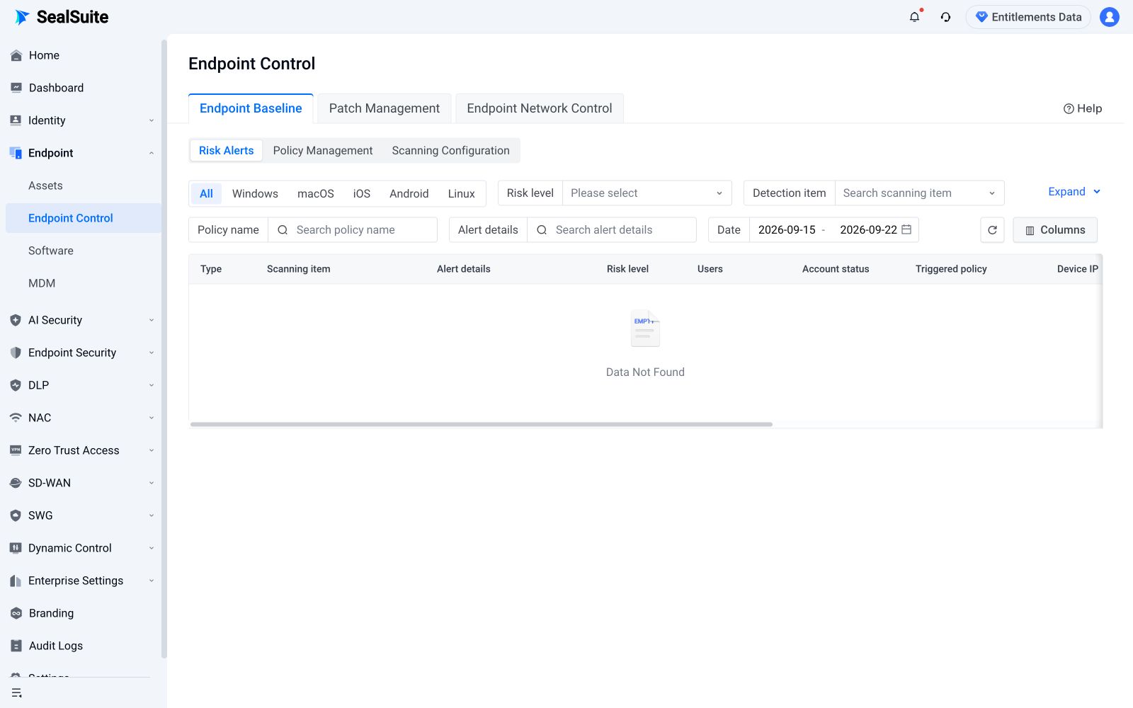The image size is (1133, 708).
Task: Open the user profile avatar
Action: [x=1109, y=17]
